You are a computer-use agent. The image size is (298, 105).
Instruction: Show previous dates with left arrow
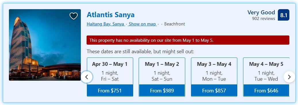tap(87, 77)
